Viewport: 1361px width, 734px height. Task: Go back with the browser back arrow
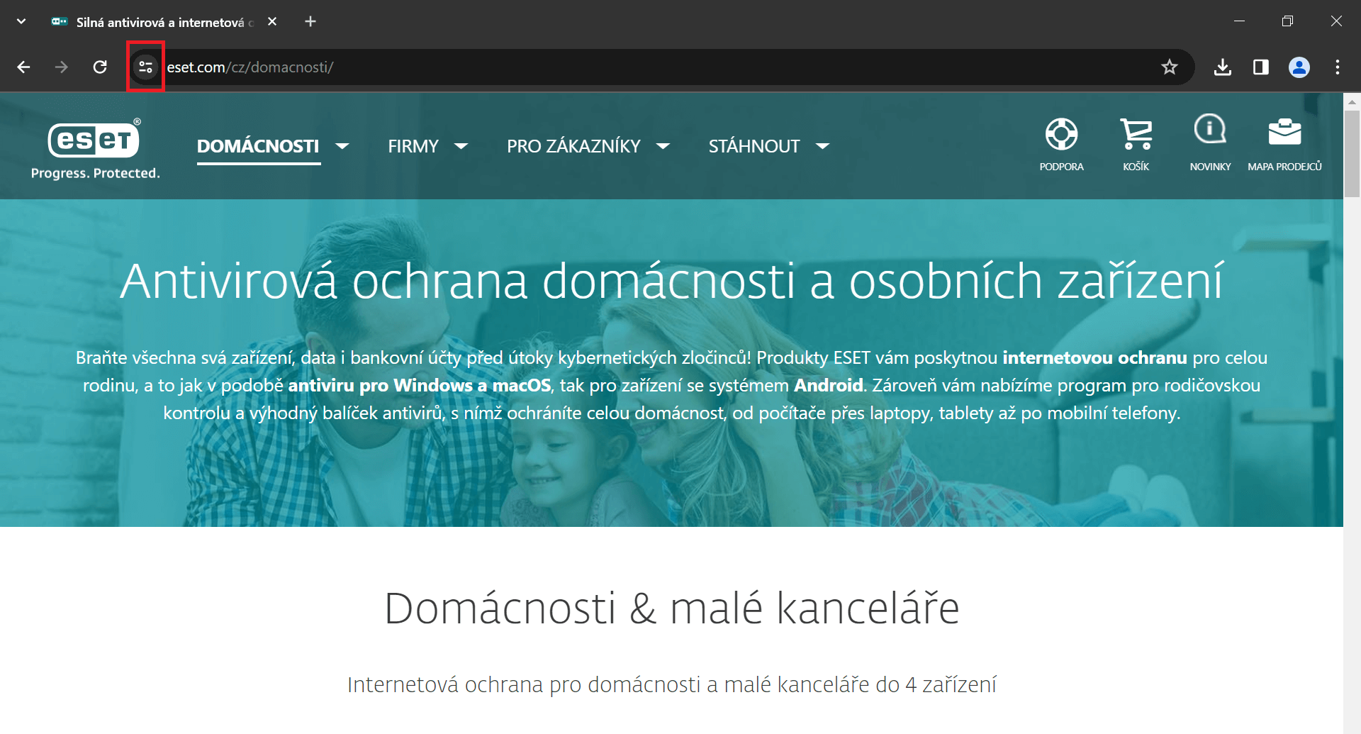click(23, 67)
